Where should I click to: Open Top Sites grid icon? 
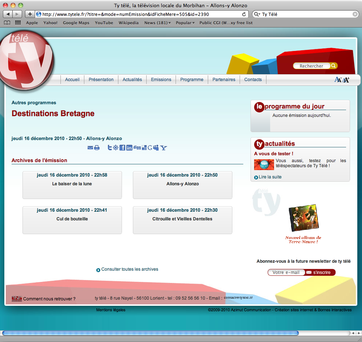(x=18, y=22)
